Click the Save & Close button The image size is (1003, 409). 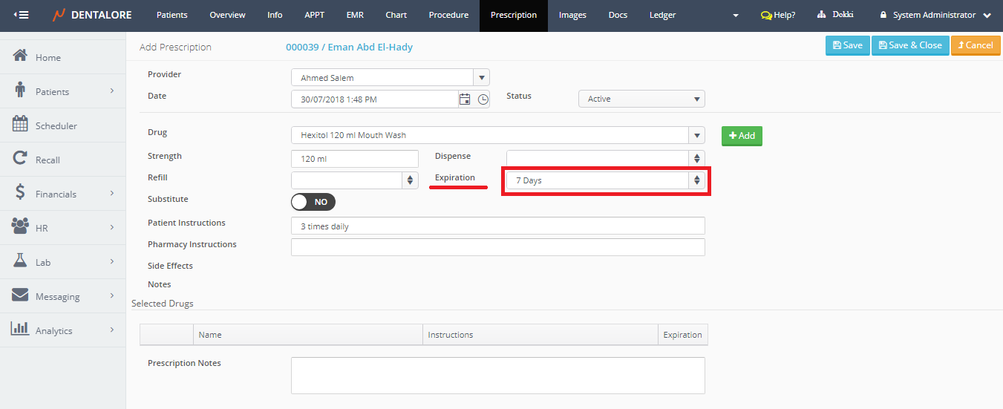(x=909, y=45)
